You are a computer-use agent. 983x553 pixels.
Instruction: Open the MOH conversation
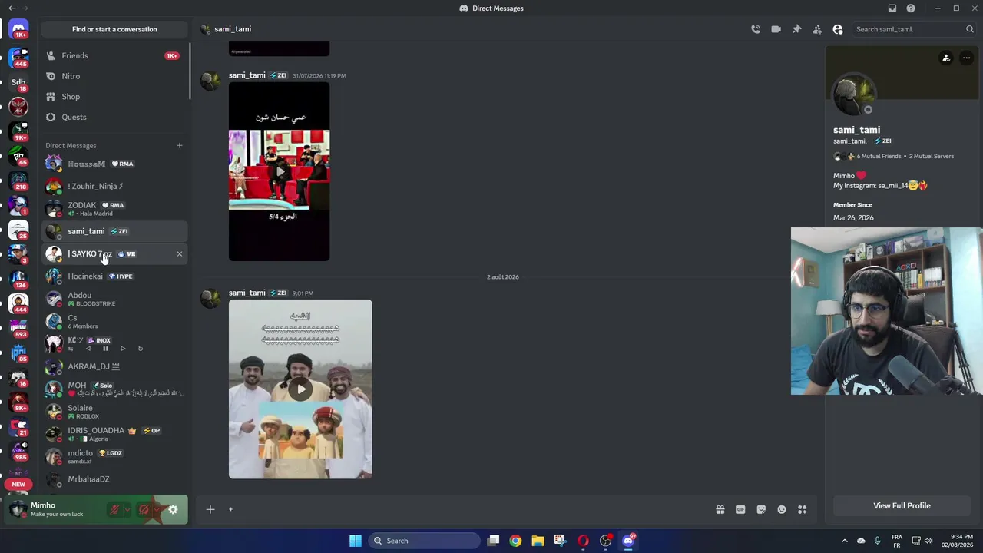[114, 389]
